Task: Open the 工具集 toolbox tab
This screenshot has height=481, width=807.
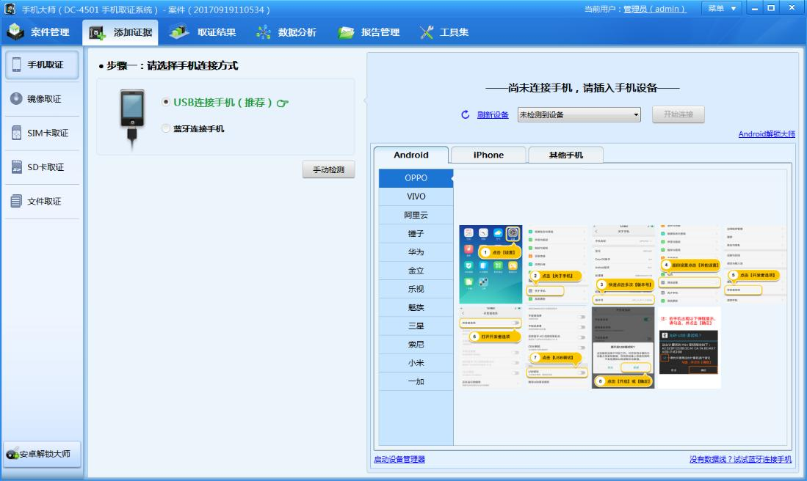Action: [x=444, y=32]
